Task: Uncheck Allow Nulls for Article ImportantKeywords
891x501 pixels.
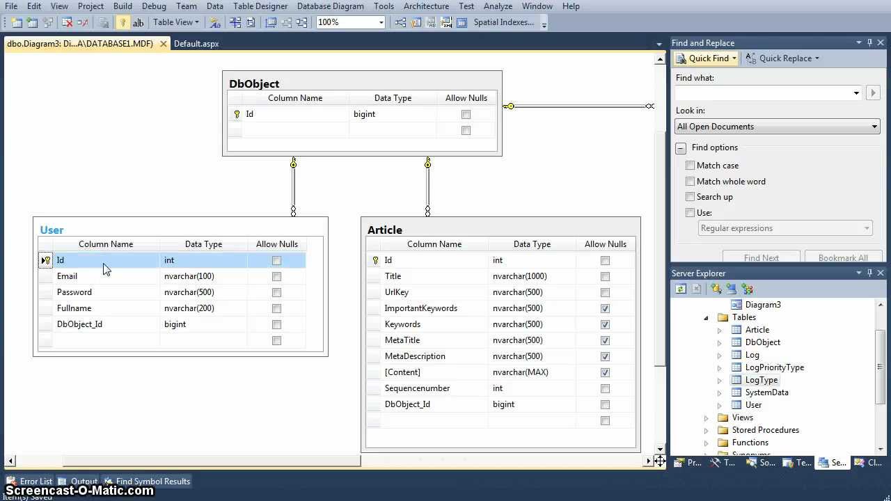Action: (605, 308)
